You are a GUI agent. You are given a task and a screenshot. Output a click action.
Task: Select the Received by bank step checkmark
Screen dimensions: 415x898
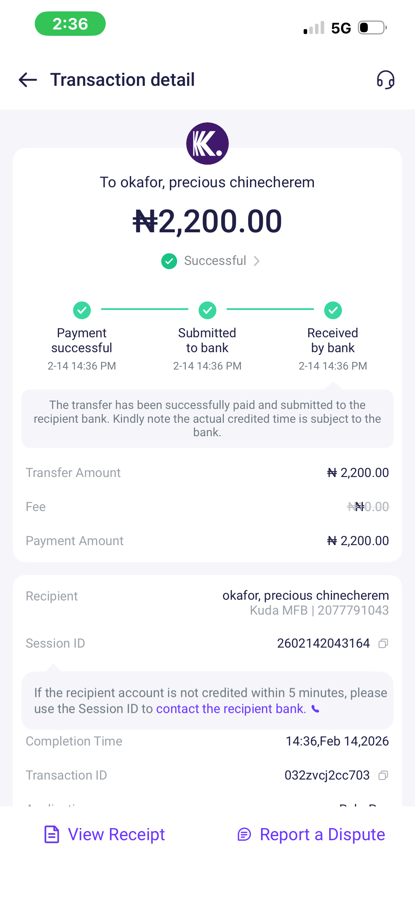click(333, 310)
